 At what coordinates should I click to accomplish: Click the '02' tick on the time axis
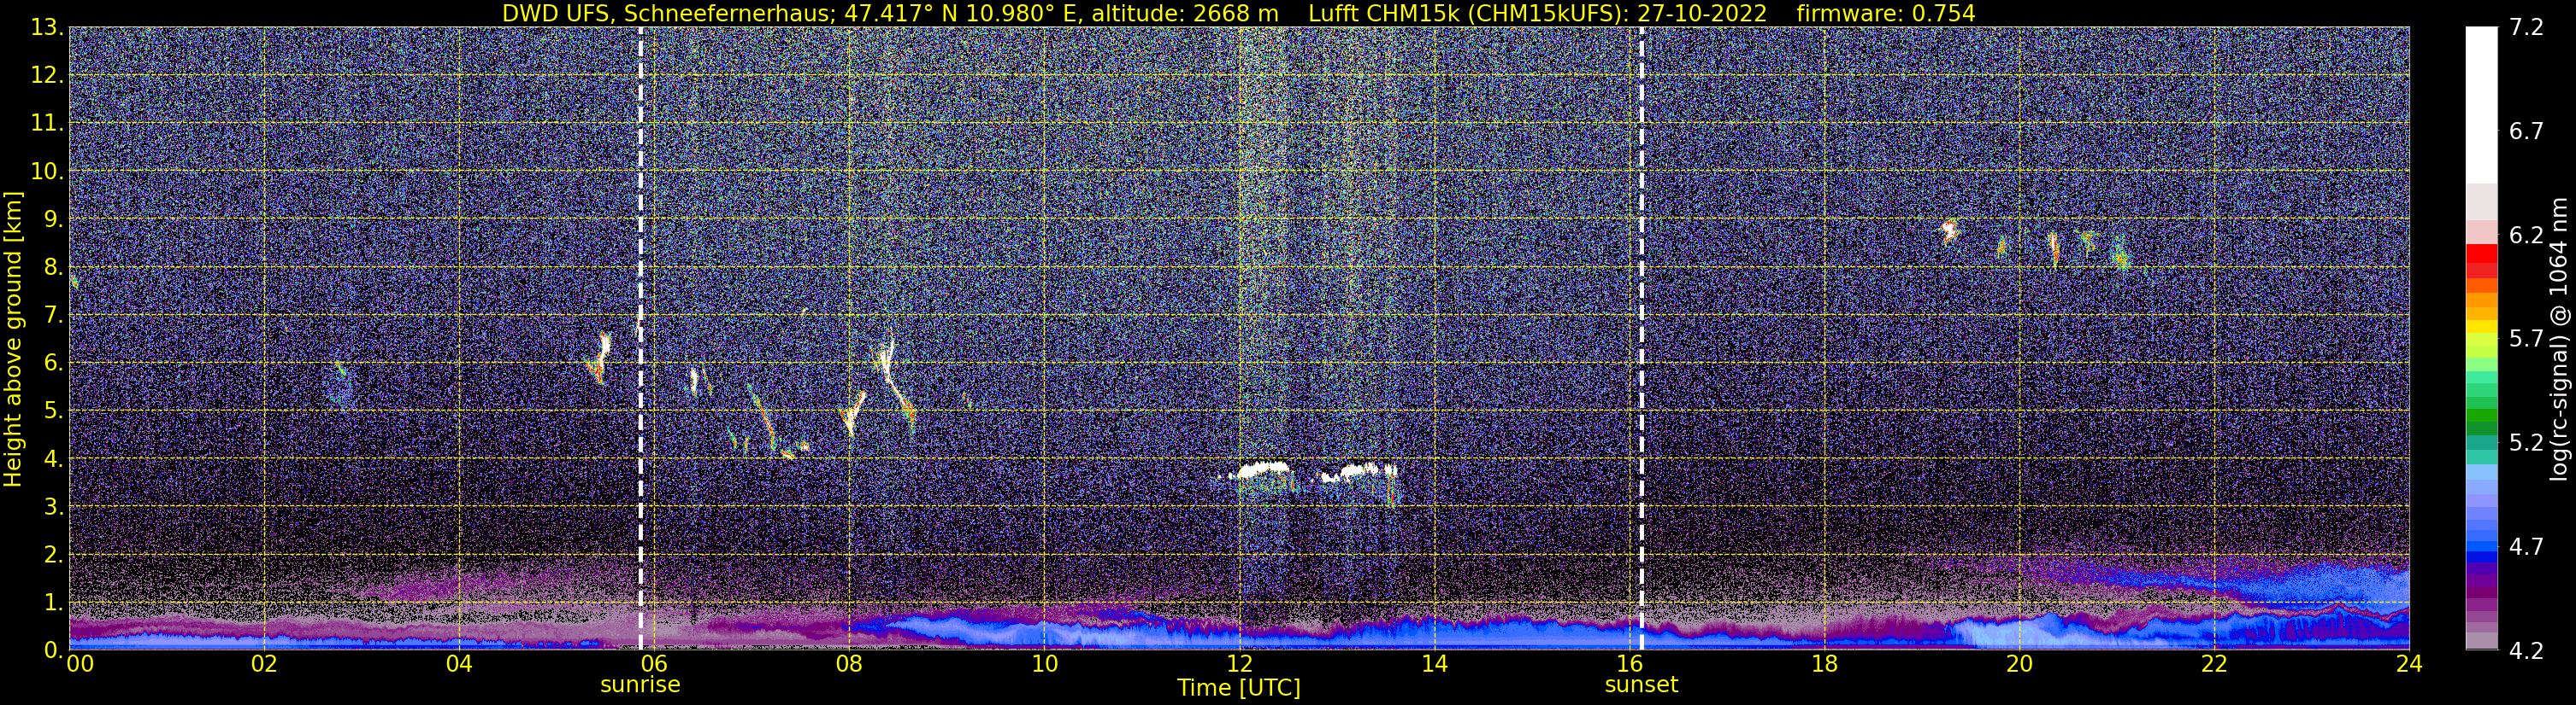(x=264, y=664)
